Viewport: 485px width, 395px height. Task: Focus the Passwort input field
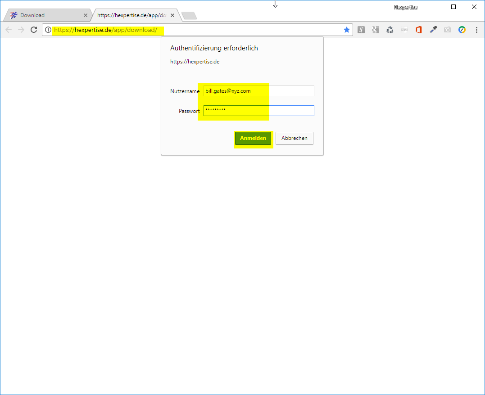pyautogui.click(x=259, y=111)
